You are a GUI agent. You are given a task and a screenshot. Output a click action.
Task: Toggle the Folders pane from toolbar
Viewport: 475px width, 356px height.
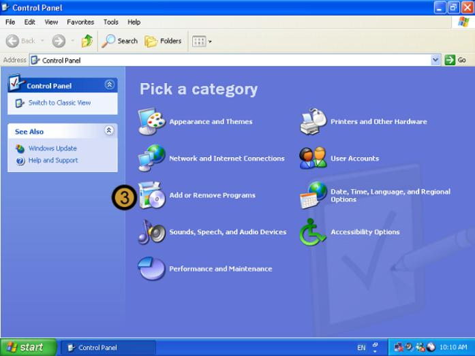point(163,41)
